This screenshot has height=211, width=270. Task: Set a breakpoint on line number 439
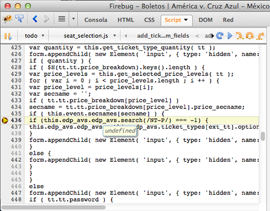click(16, 140)
